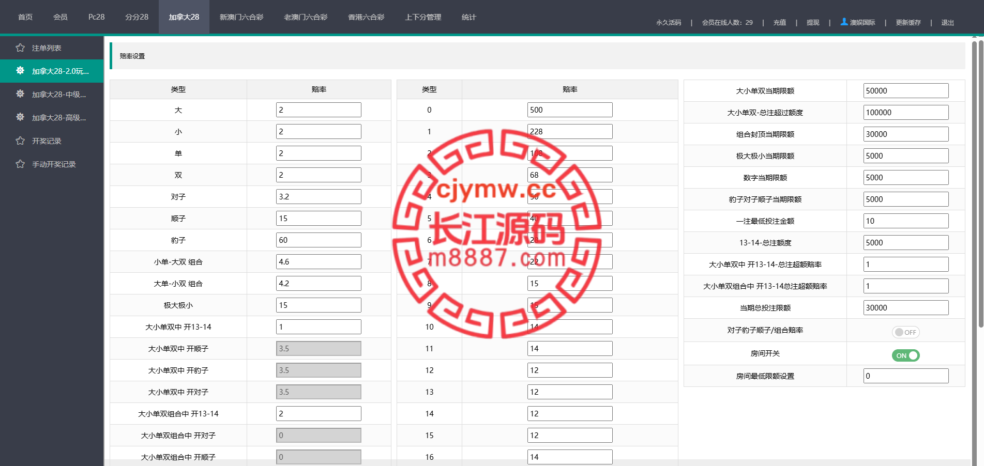The image size is (984, 466).
Task: Click the disabled 大小单双中 开顺子 field
Action: tap(319, 348)
